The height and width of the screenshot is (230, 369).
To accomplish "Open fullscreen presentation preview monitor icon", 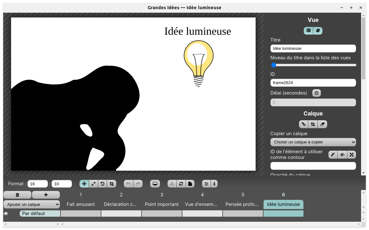I will [155, 184].
